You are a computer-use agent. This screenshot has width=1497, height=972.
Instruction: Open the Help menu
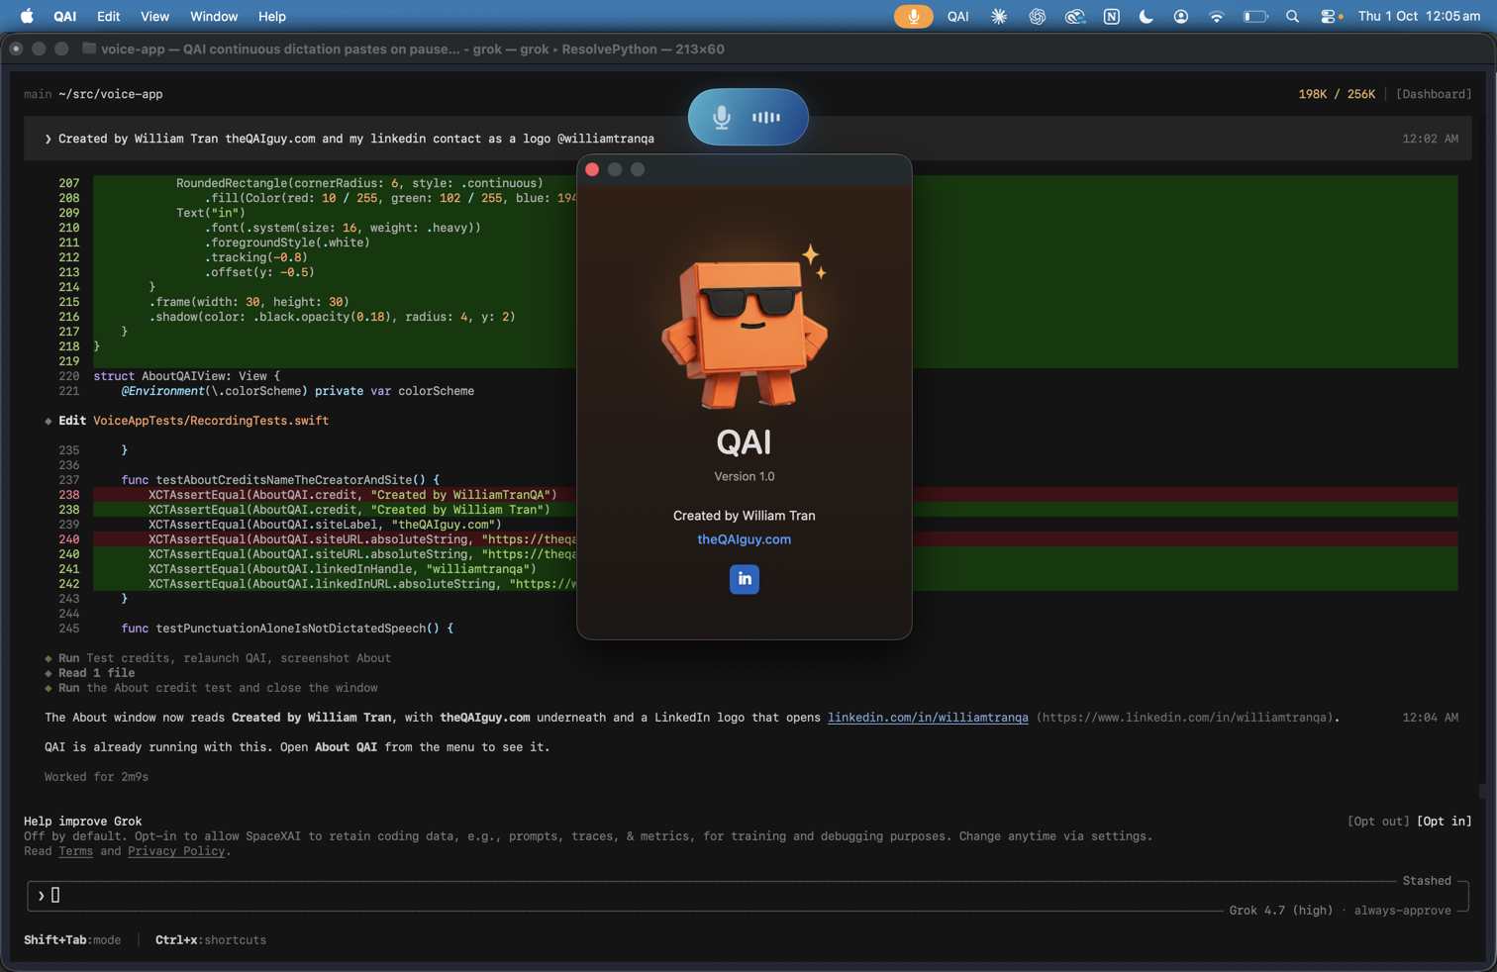271,16
